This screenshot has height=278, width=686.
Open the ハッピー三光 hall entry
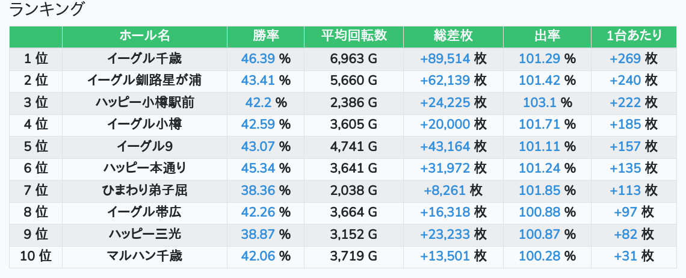coord(144,234)
